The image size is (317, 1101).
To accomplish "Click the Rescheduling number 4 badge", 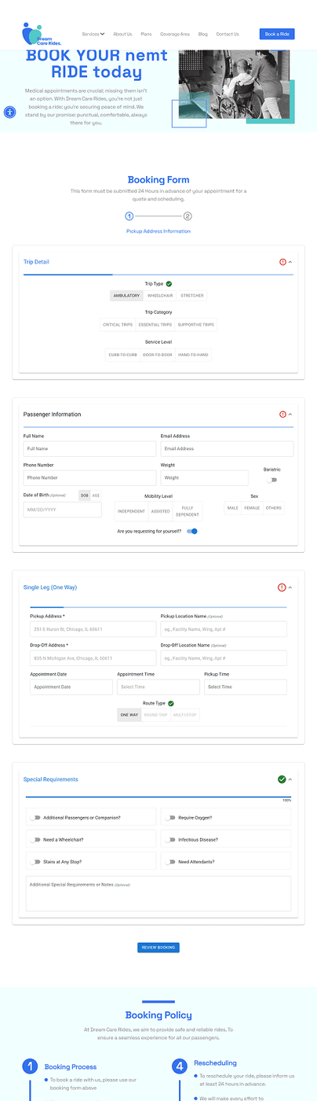I will pos(179,1066).
